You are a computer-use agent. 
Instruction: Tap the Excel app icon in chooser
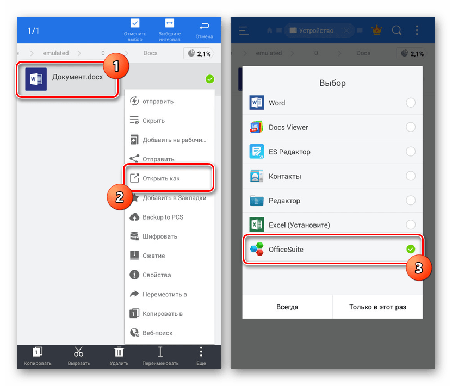257,225
